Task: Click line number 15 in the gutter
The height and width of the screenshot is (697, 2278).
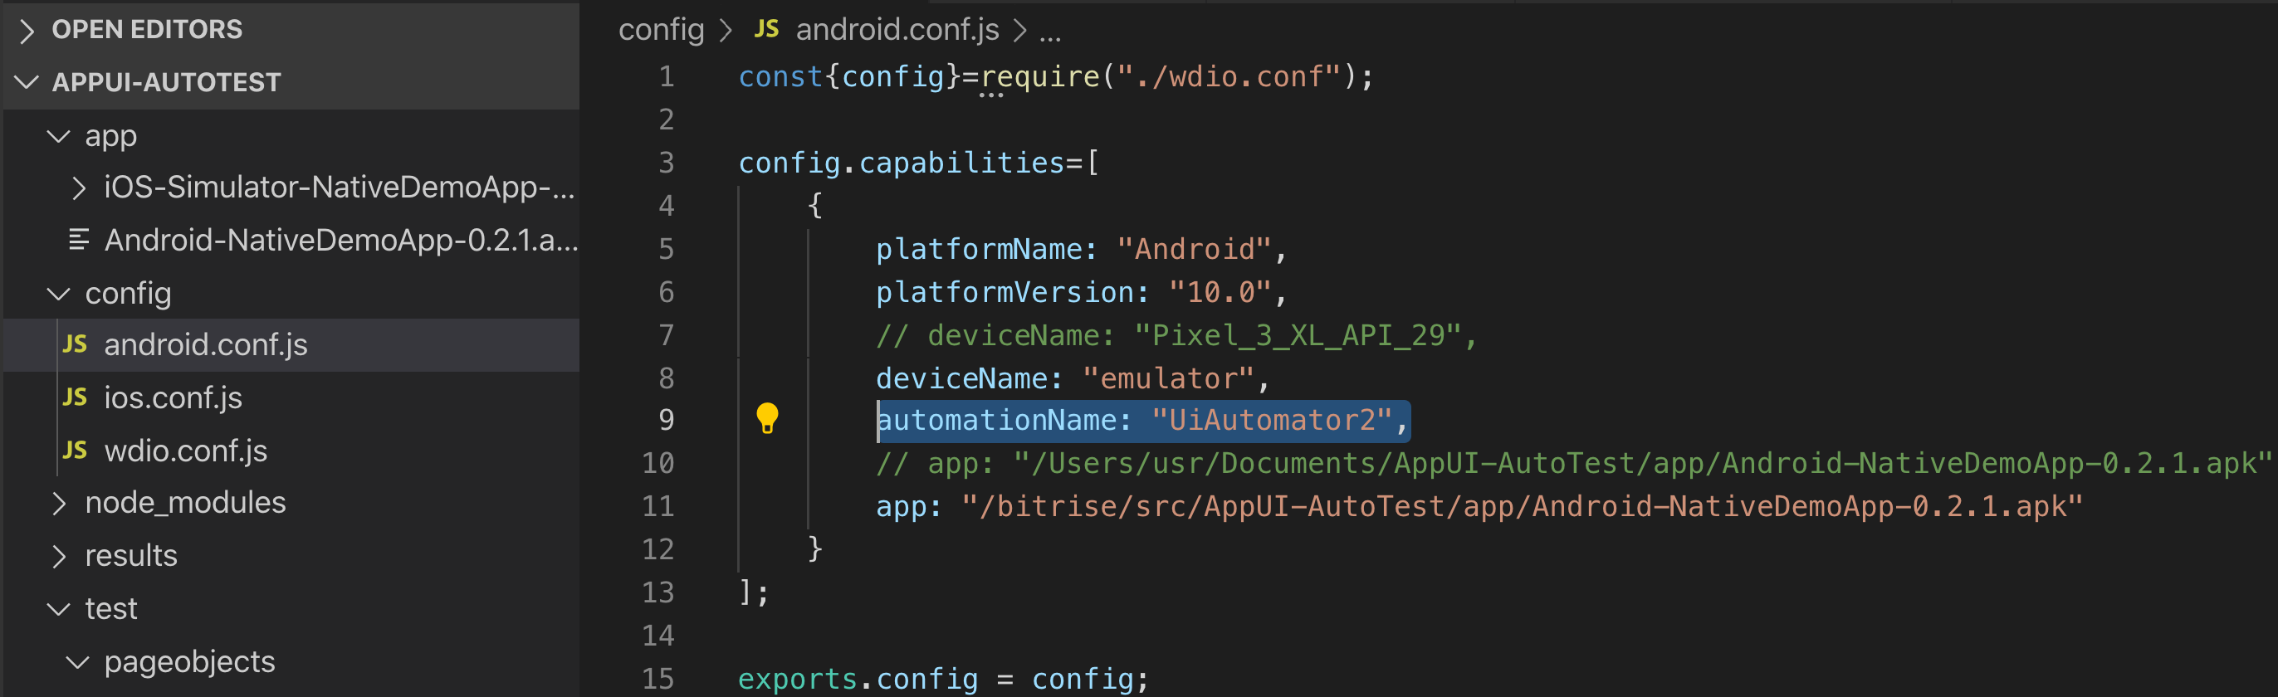Action: click(658, 680)
